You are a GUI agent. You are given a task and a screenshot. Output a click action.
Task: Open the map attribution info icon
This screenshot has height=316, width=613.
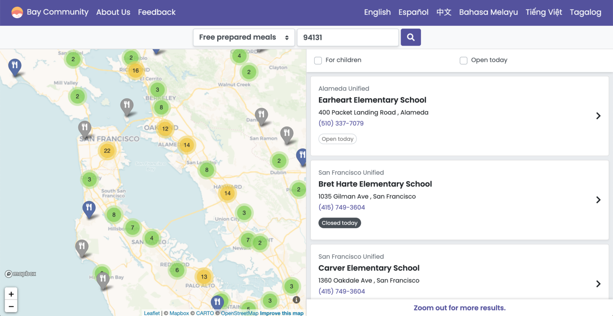click(296, 300)
